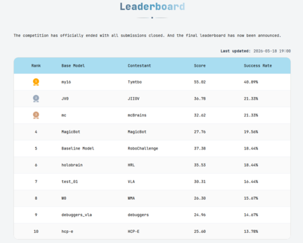Select contestant VLA
The height and width of the screenshot is (243, 303).
click(x=131, y=182)
